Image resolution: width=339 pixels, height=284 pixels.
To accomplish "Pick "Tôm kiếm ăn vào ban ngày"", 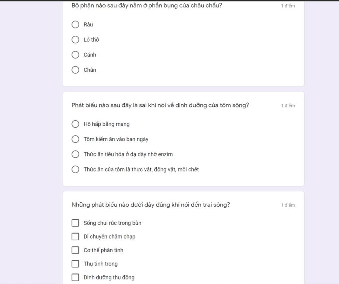I will coord(75,139).
